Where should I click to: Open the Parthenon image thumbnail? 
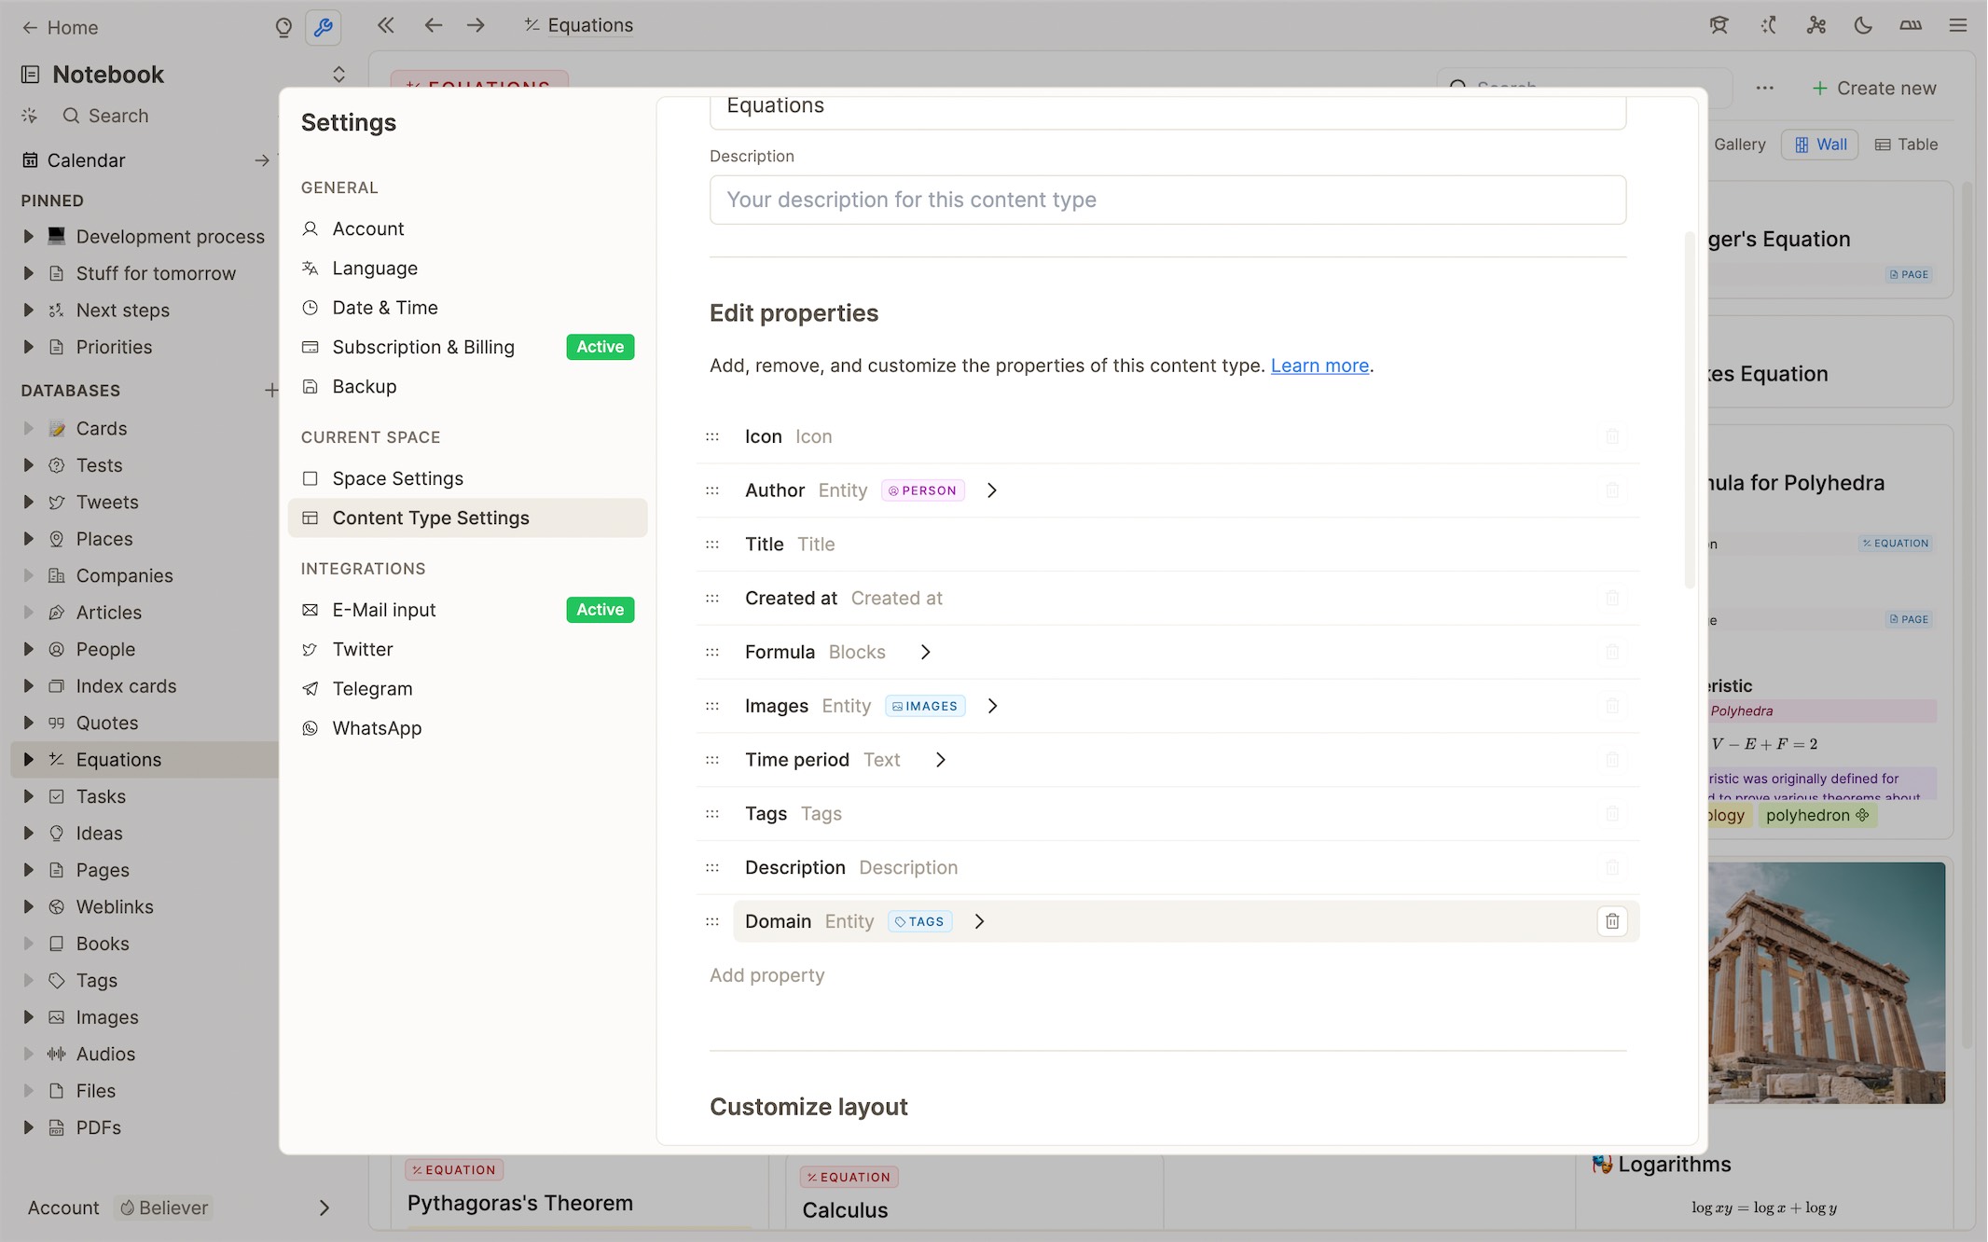click(x=1827, y=983)
